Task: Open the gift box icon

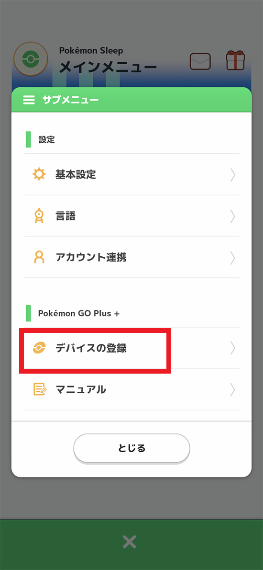Action: coord(235,60)
